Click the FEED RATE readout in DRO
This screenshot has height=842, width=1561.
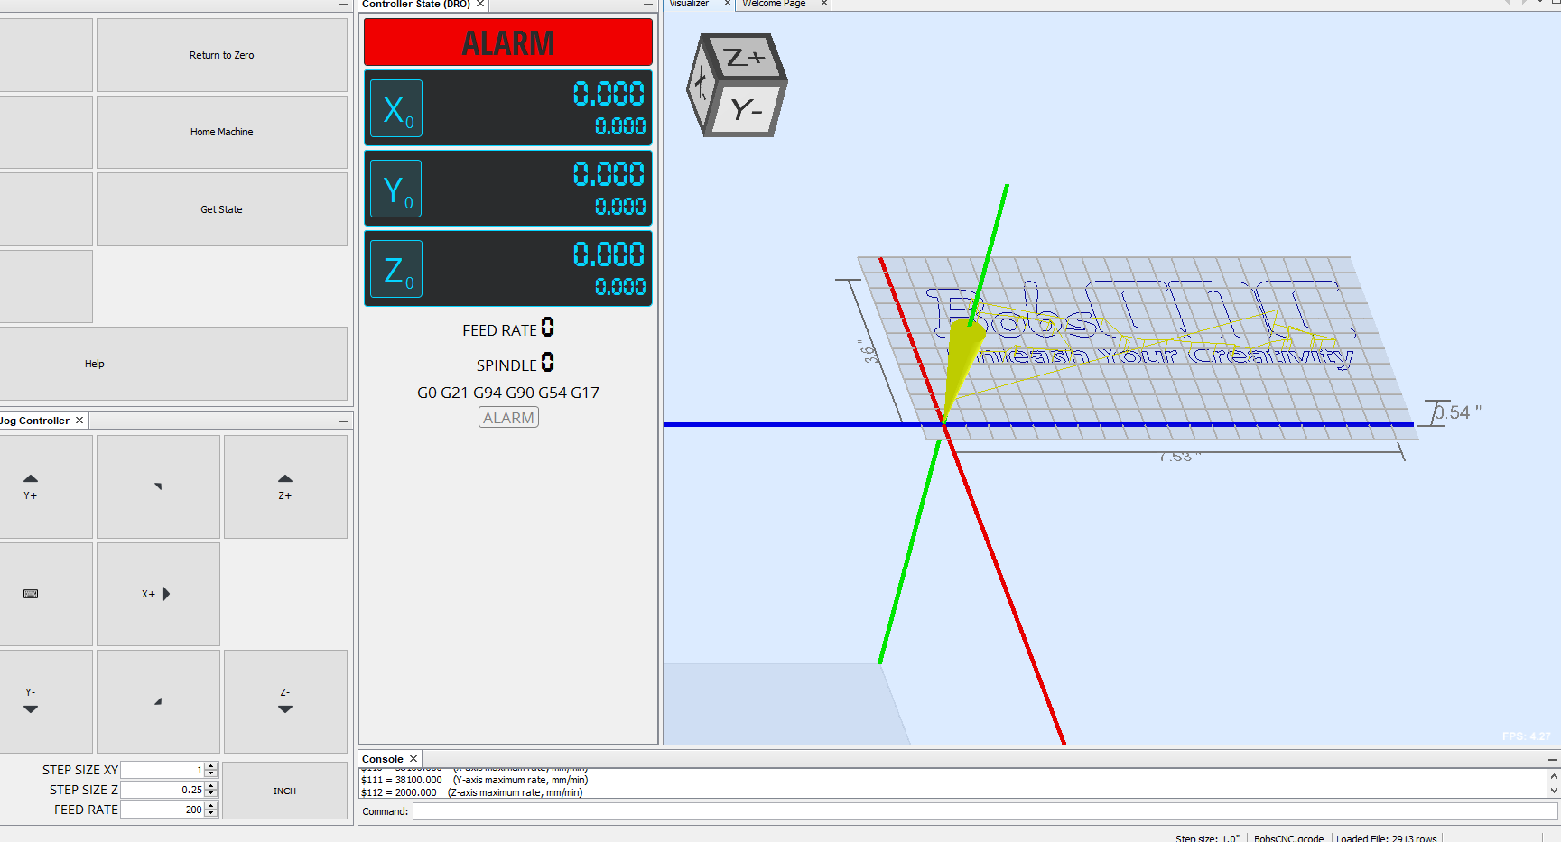508,328
